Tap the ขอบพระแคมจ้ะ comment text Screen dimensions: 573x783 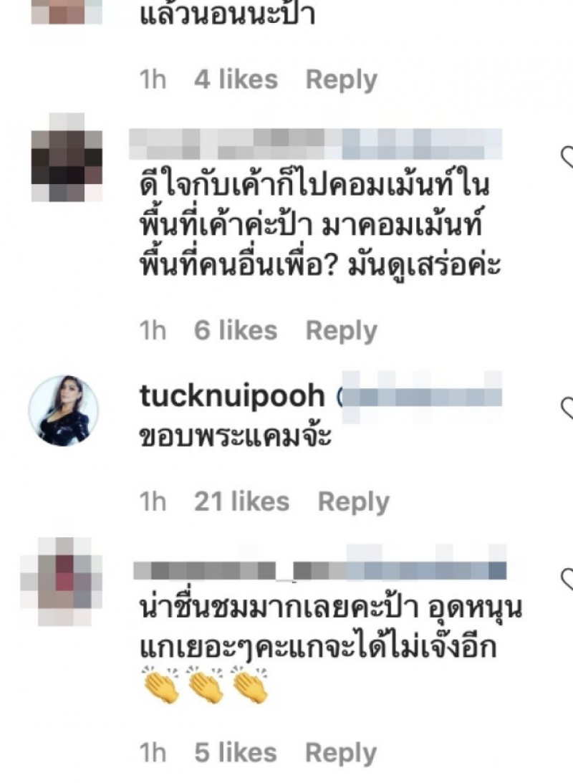pyautogui.click(x=236, y=436)
